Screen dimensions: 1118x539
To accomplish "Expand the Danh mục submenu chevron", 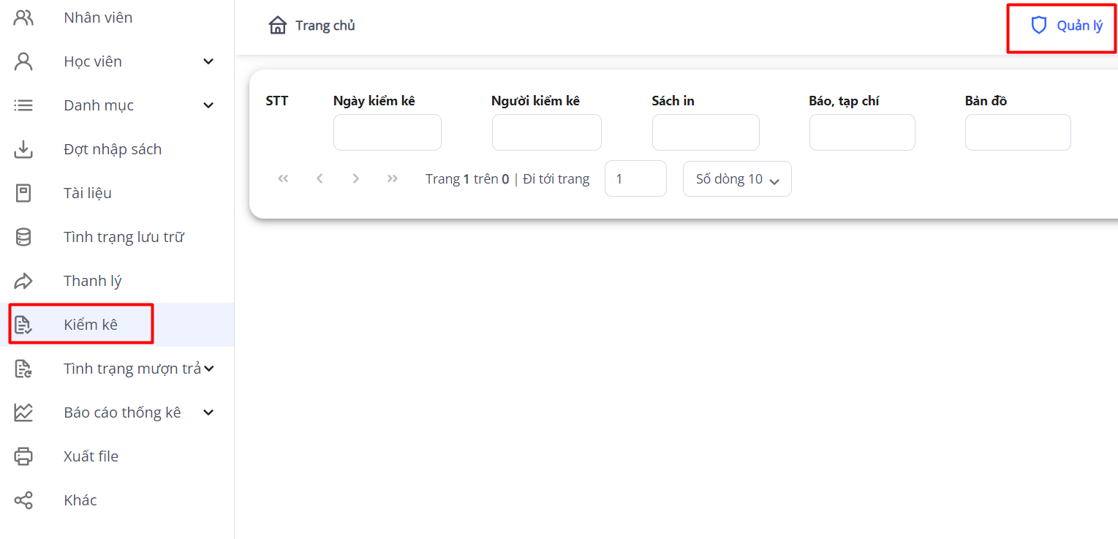I will tap(208, 105).
